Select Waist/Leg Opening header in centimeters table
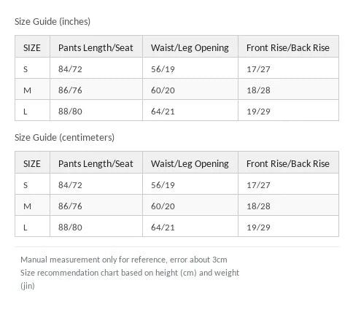 click(x=190, y=164)
